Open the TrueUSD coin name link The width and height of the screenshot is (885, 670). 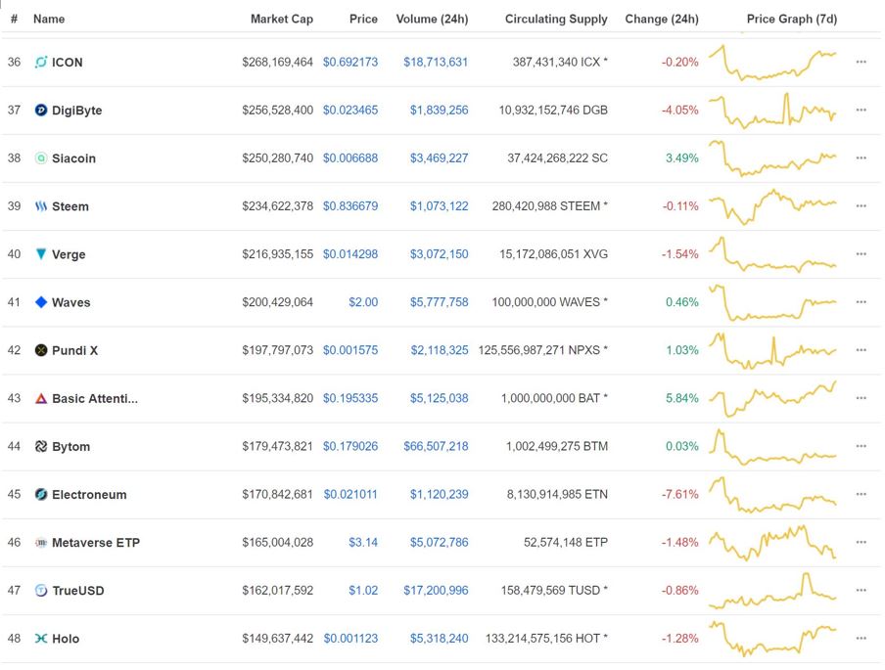click(78, 591)
